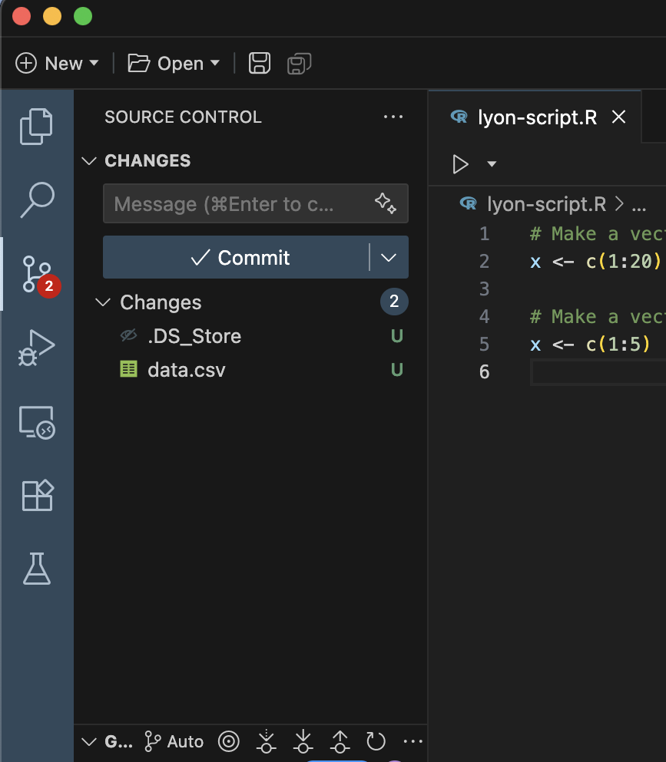666x762 pixels.
Task: Open the Remote Explorer view
Action: click(36, 423)
